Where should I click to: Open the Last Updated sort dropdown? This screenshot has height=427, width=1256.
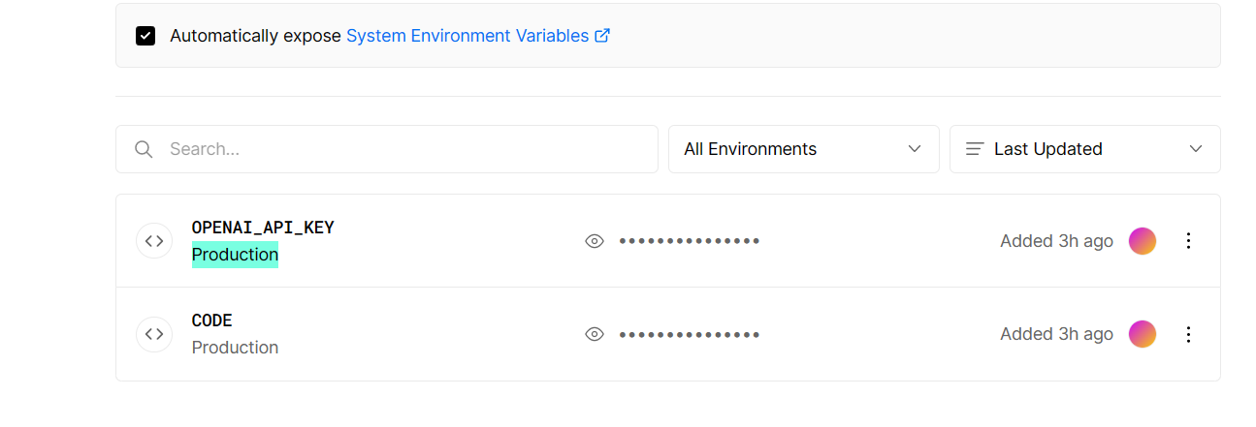(x=1084, y=149)
